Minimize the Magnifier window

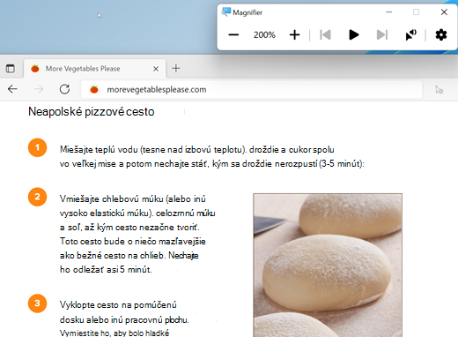[x=389, y=12]
